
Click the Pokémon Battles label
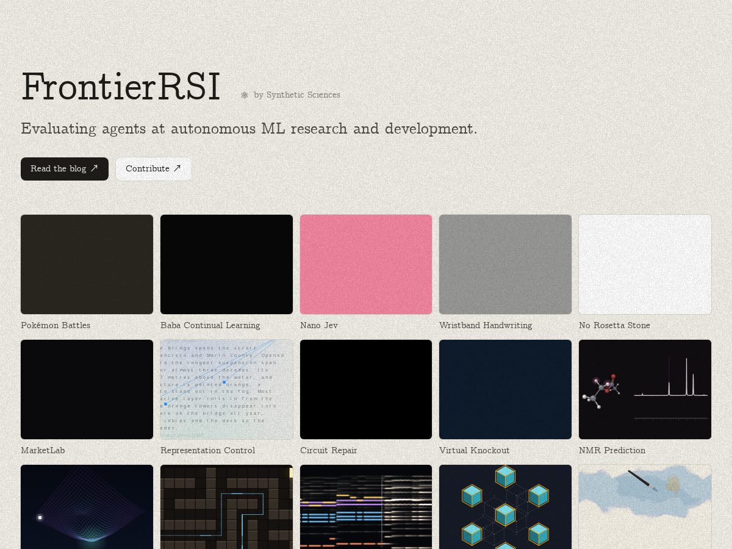coord(56,326)
